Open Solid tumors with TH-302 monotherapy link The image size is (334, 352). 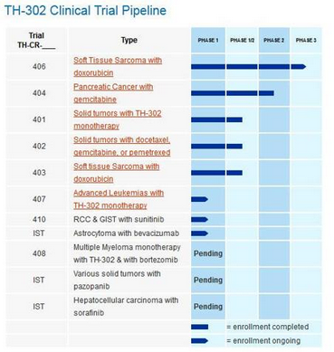[118, 119]
